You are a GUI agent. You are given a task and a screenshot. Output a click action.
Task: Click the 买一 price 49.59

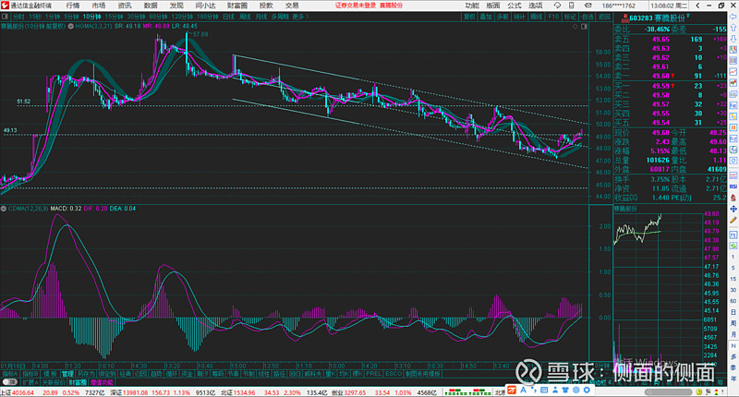tap(660, 86)
